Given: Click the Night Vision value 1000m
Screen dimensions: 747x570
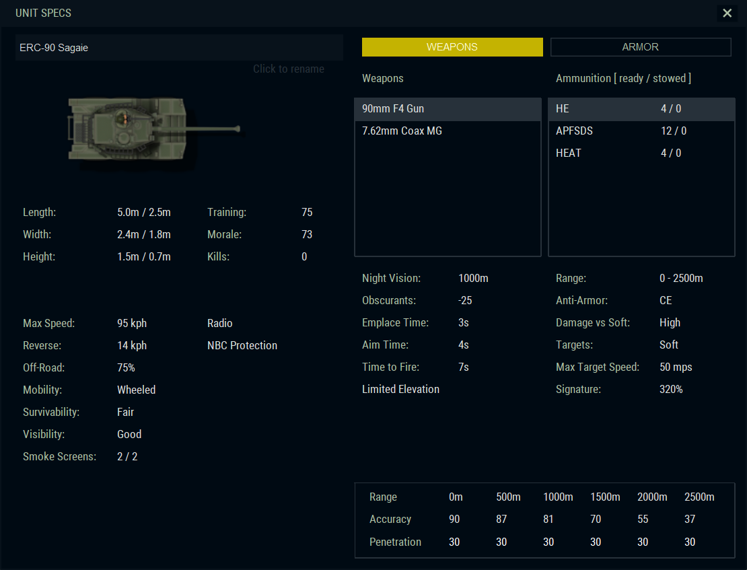Looking at the screenshot, I should tap(473, 279).
